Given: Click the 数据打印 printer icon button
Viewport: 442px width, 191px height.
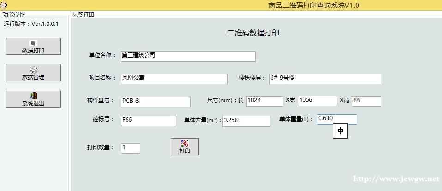Looking at the screenshot, I should (x=33, y=44).
